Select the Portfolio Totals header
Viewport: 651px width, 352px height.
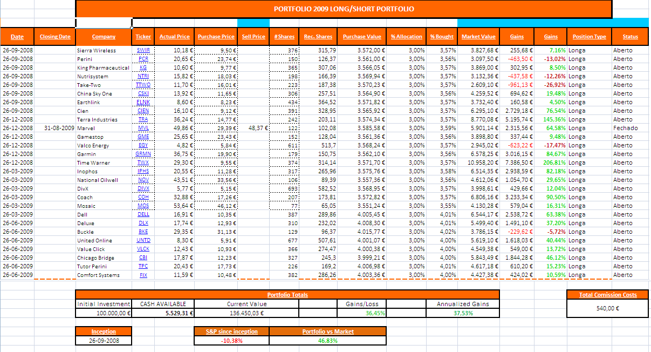287,295
